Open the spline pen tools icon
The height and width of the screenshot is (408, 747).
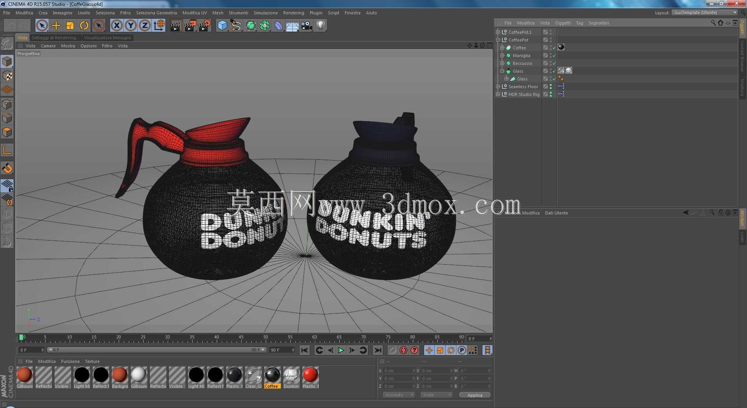236,26
